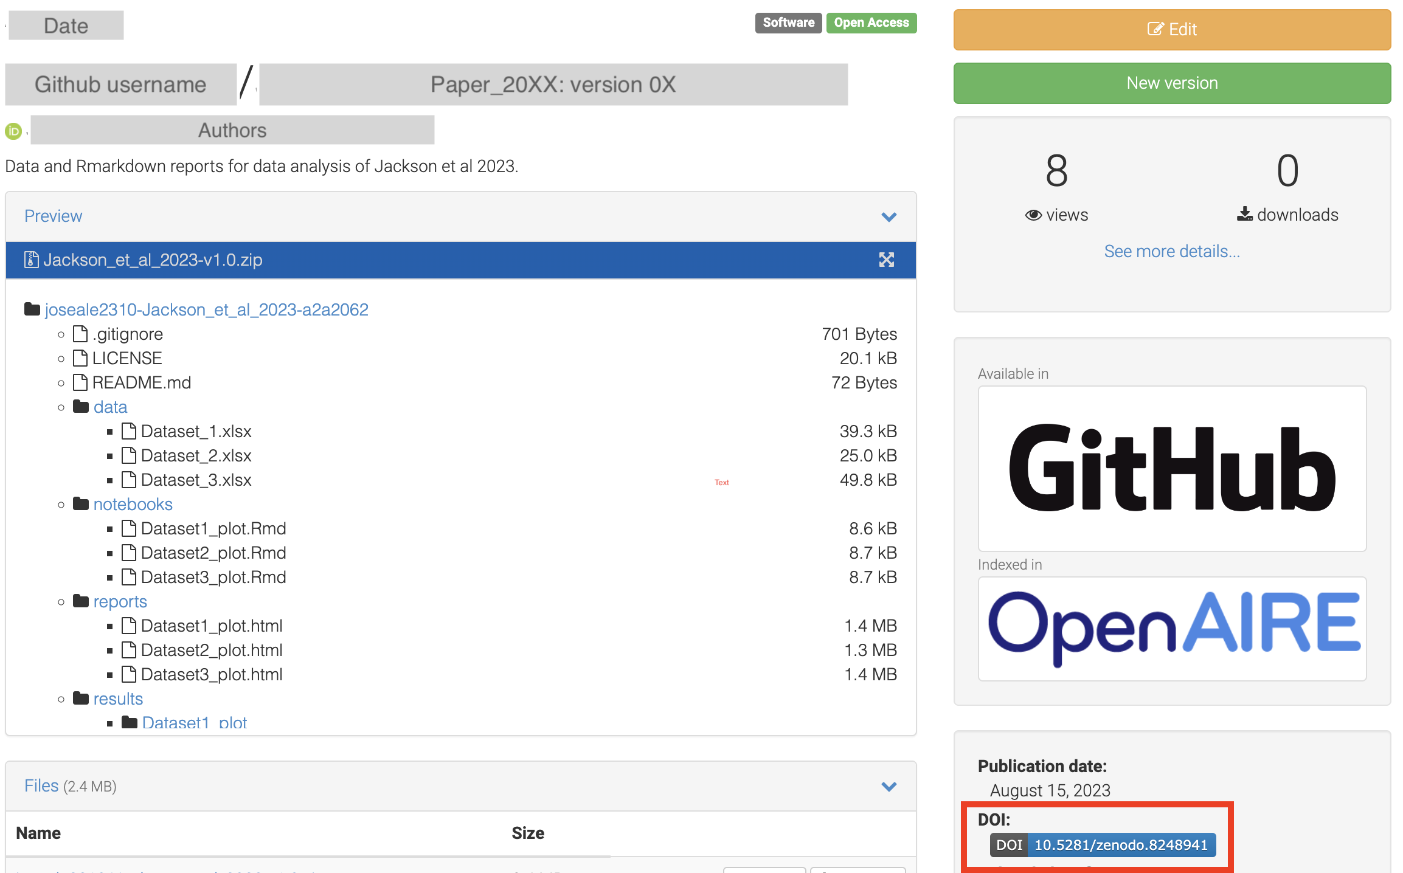The height and width of the screenshot is (873, 1403).
Task: Collapse the Preview panel chevron
Action: pyautogui.click(x=889, y=217)
